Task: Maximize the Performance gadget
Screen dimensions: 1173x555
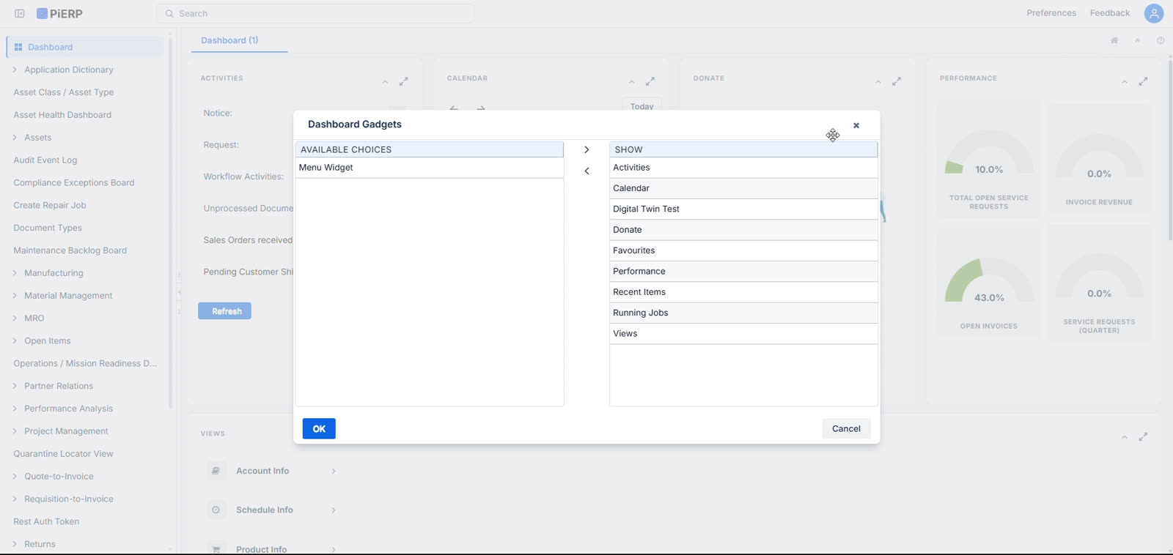Action: (1143, 81)
